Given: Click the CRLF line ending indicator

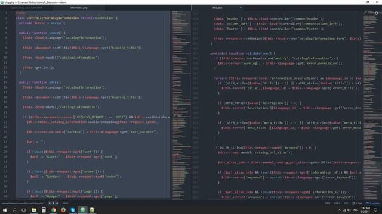Looking at the screenshot, I should pos(328,203).
